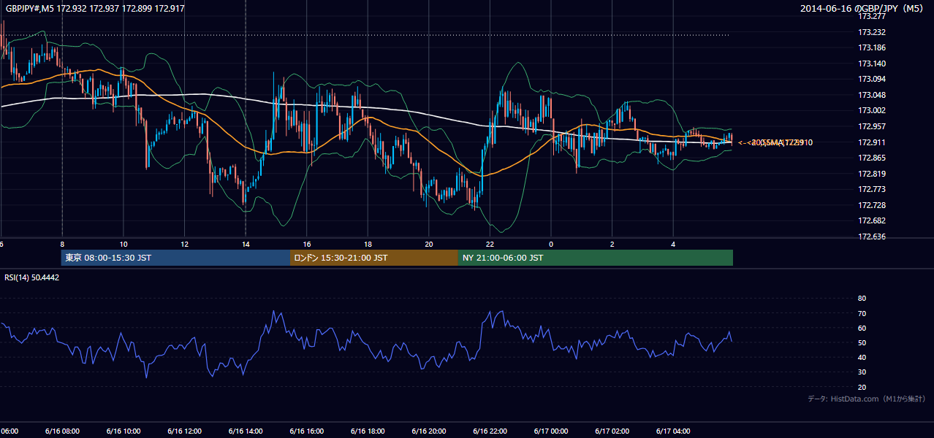Click RSI axis level 30
The height and width of the screenshot is (438, 934).
point(862,372)
